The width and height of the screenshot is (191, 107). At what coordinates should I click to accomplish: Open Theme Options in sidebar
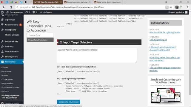12,35
